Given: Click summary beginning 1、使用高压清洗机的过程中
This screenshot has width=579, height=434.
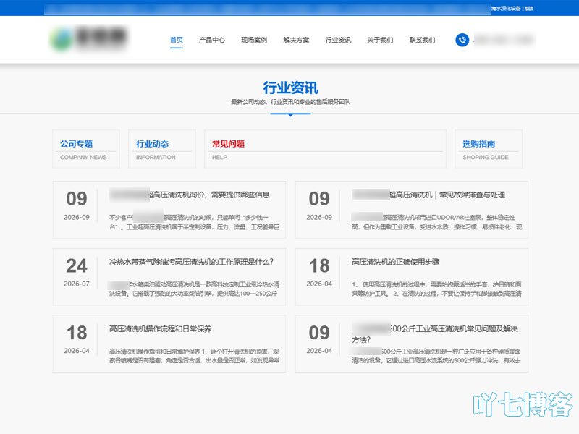Looking at the screenshot, I should [x=437, y=289].
